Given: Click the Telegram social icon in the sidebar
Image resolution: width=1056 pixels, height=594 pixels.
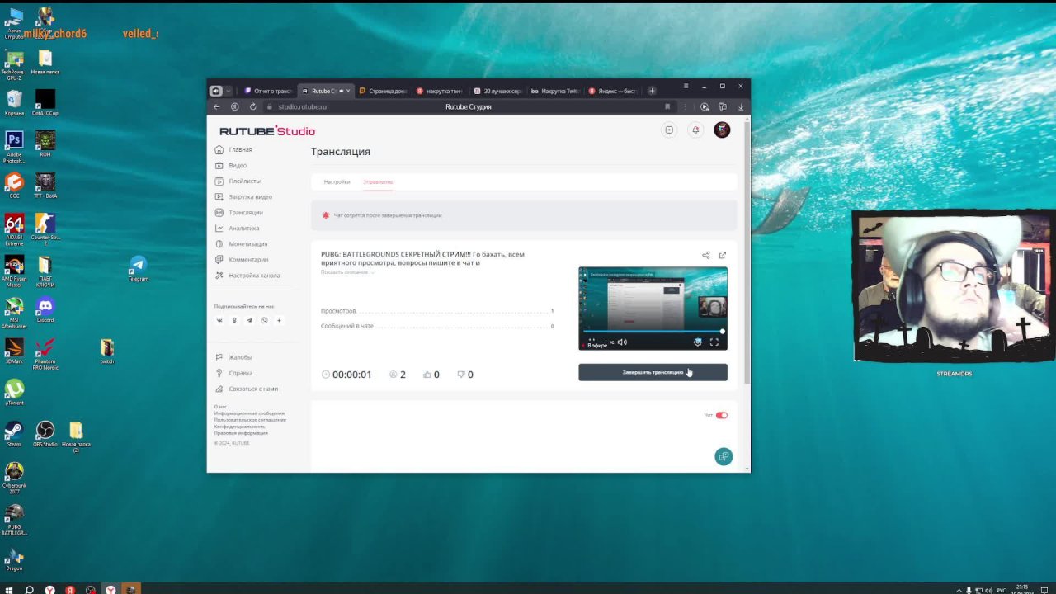Looking at the screenshot, I should point(249,320).
